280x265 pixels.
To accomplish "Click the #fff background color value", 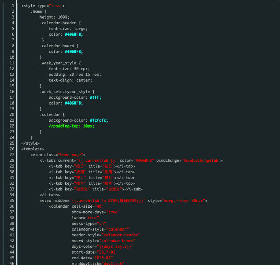I will click(x=96, y=97).
